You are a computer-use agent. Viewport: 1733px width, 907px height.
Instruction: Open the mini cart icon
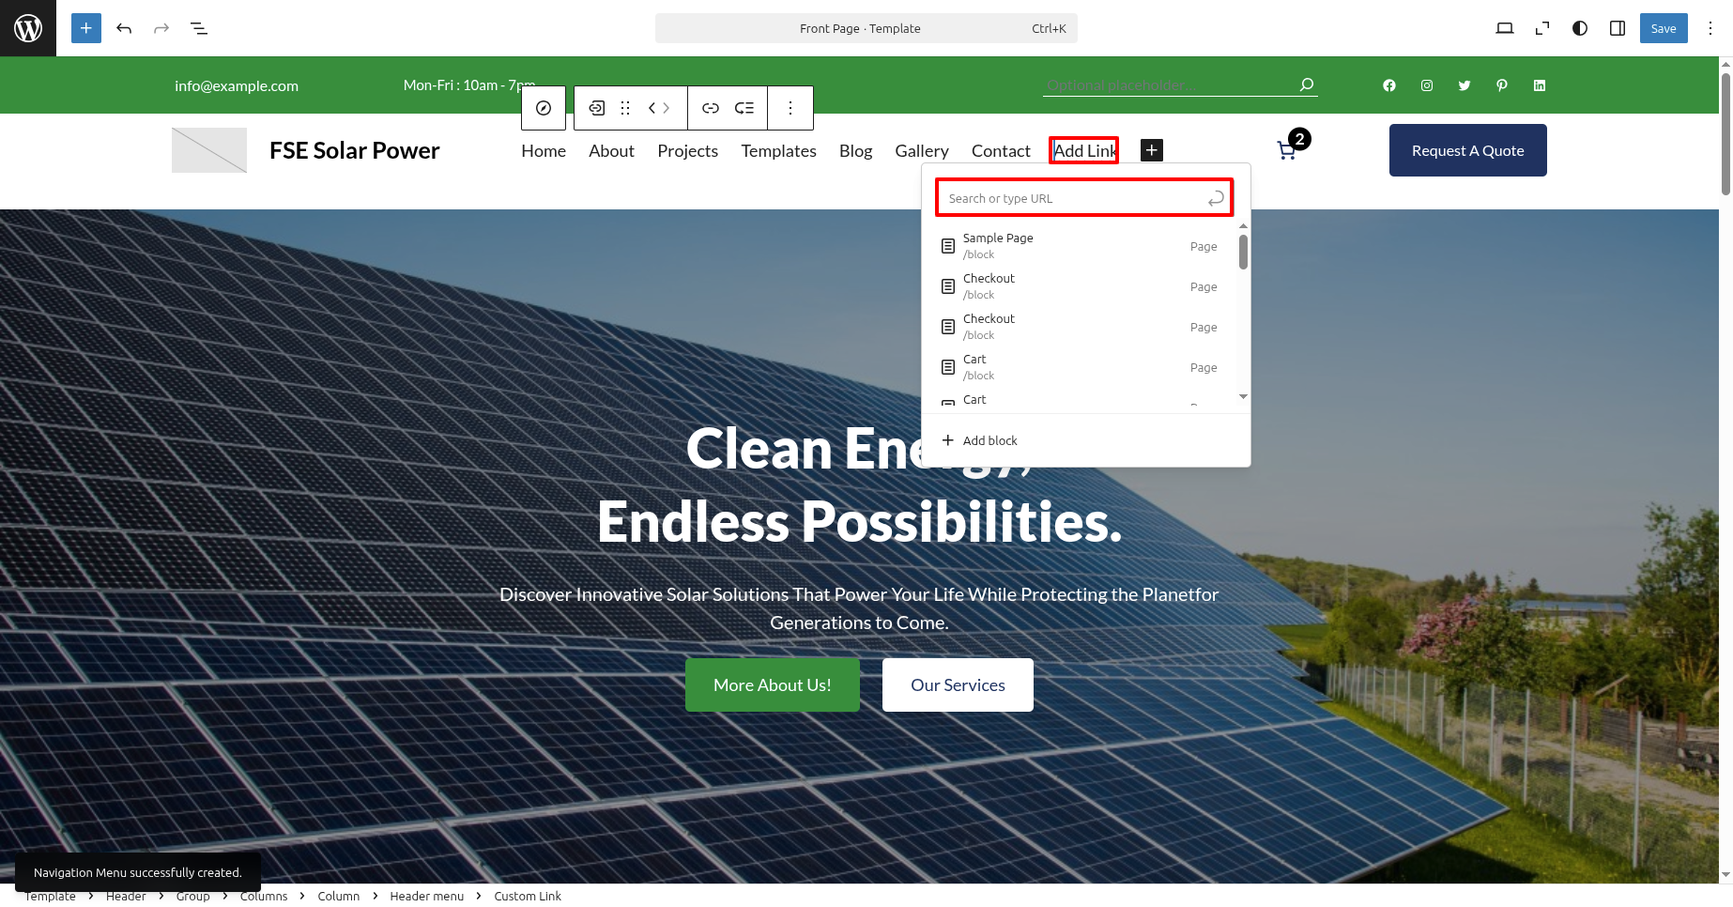coord(1287,150)
